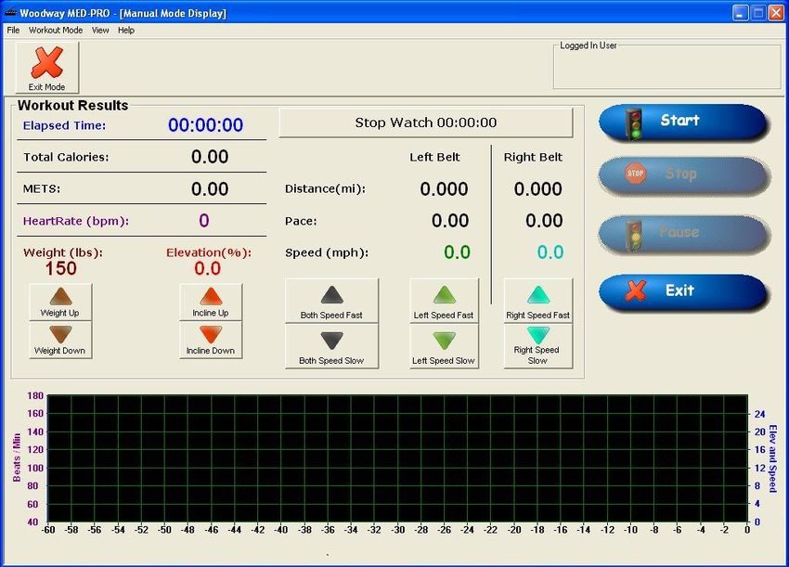
Task: Open the View menu
Action: point(100,31)
